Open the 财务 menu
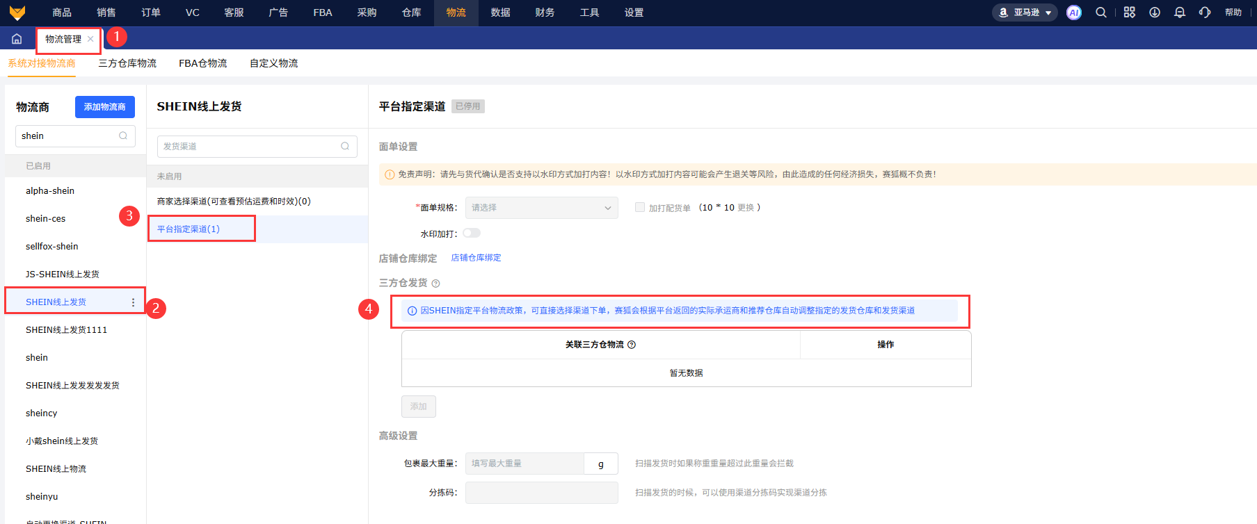Viewport: 1257px width, 524px height. pyautogui.click(x=545, y=13)
